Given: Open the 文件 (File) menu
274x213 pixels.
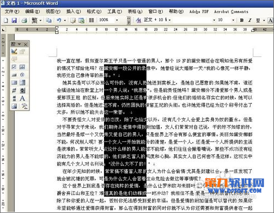Looking at the screenshot, I should [11, 11].
